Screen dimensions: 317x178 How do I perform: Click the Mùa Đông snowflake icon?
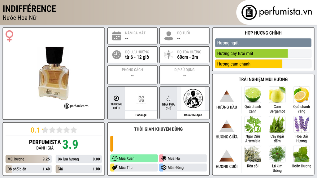point(164,167)
